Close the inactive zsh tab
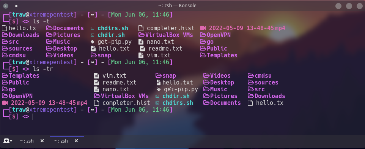 pyautogui.click(x=42, y=141)
